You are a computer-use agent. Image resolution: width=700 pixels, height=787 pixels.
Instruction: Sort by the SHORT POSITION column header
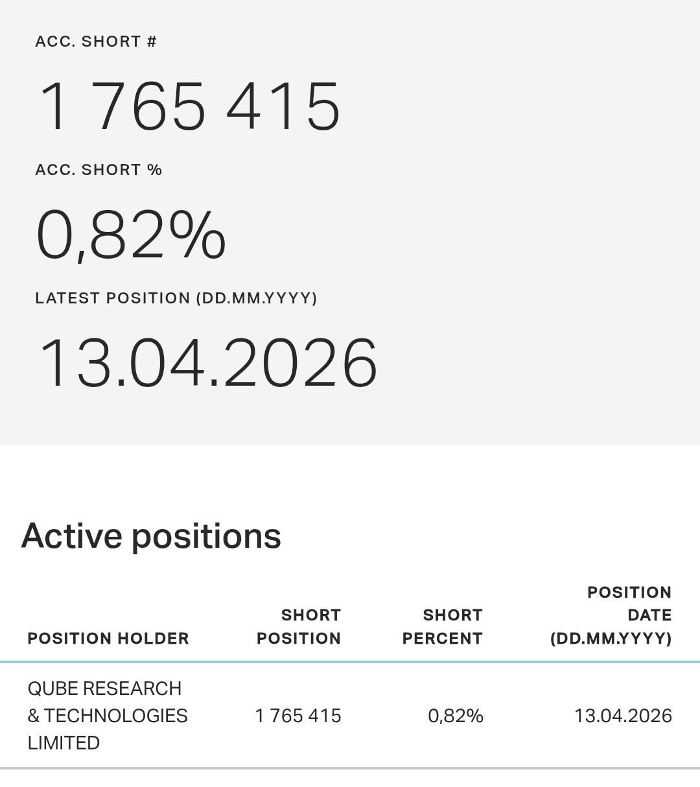pos(299,627)
